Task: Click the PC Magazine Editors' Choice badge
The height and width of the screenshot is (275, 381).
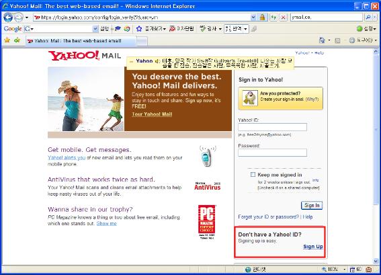Action: click(x=207, y=222)
